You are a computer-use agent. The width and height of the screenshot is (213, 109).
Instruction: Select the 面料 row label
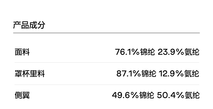point(22,52)
